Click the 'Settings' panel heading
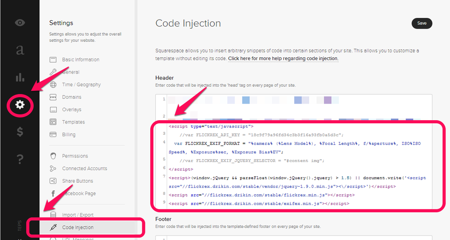The width and height of the screenshot is (450, 240). pos(61,23)
